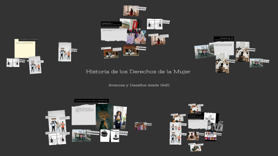Open the justice scale sketch near Legislación cluster

click(x=155, y=24)
